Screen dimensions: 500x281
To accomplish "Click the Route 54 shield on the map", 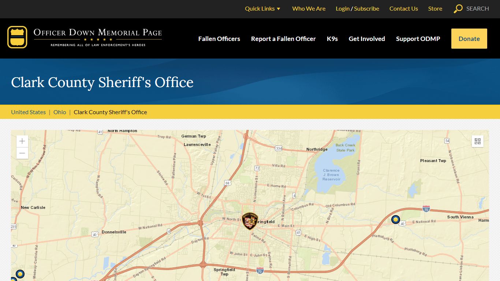I will tap(447, 140).
